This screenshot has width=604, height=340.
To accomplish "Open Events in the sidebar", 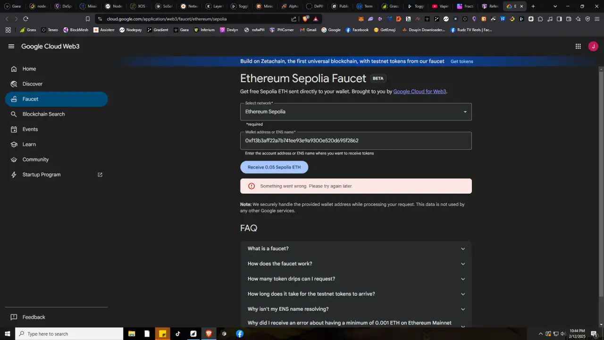I will click(57, 129).
